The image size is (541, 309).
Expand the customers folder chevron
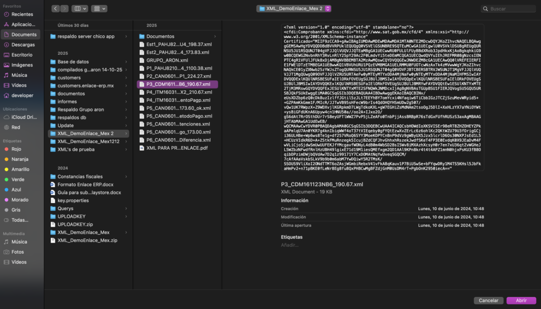(126, 78)
